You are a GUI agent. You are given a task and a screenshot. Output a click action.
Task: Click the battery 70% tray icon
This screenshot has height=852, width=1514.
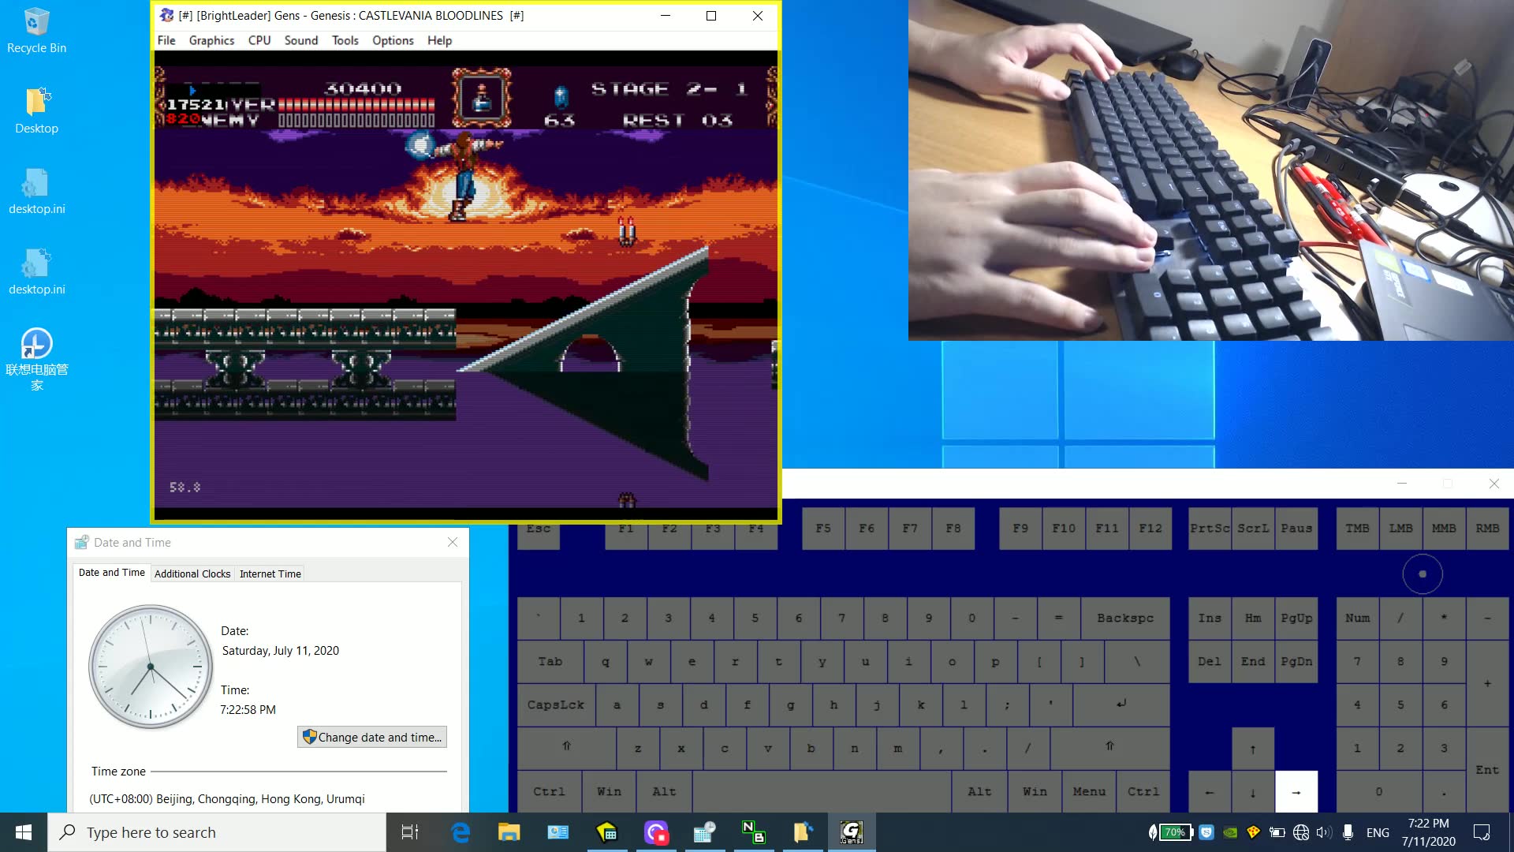(x=1175, y=832)
